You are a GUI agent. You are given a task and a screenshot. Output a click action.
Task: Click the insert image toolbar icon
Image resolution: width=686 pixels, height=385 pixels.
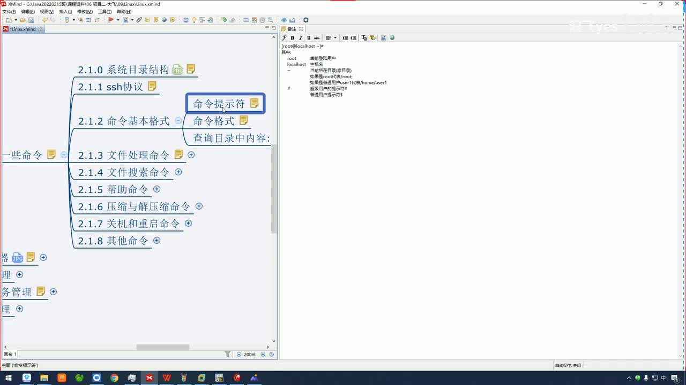point(125,20)
